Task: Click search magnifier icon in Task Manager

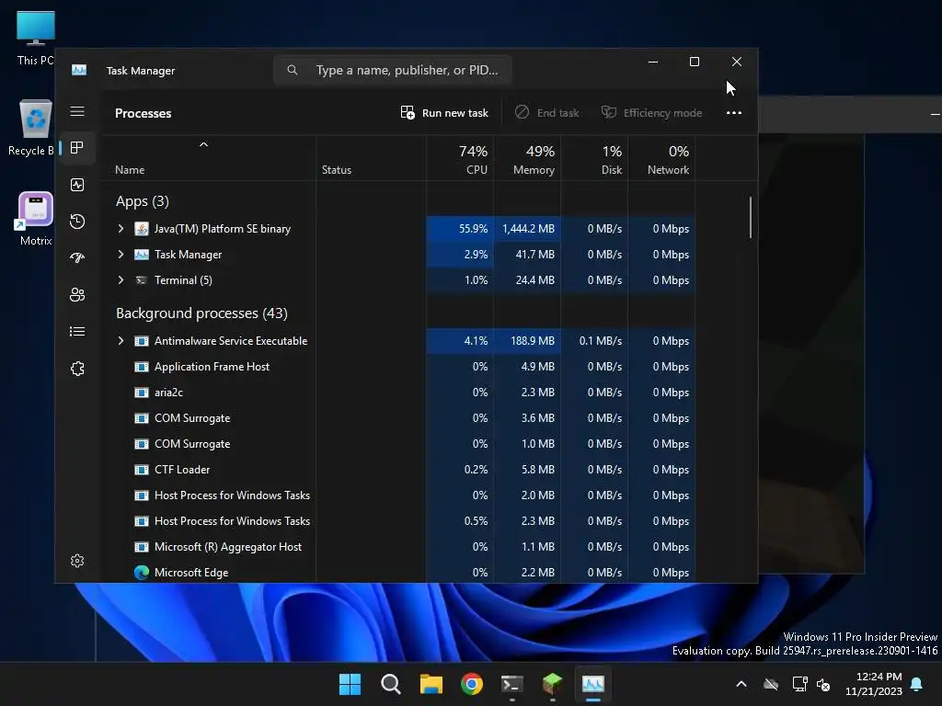Action: click(x=292, y=70)
